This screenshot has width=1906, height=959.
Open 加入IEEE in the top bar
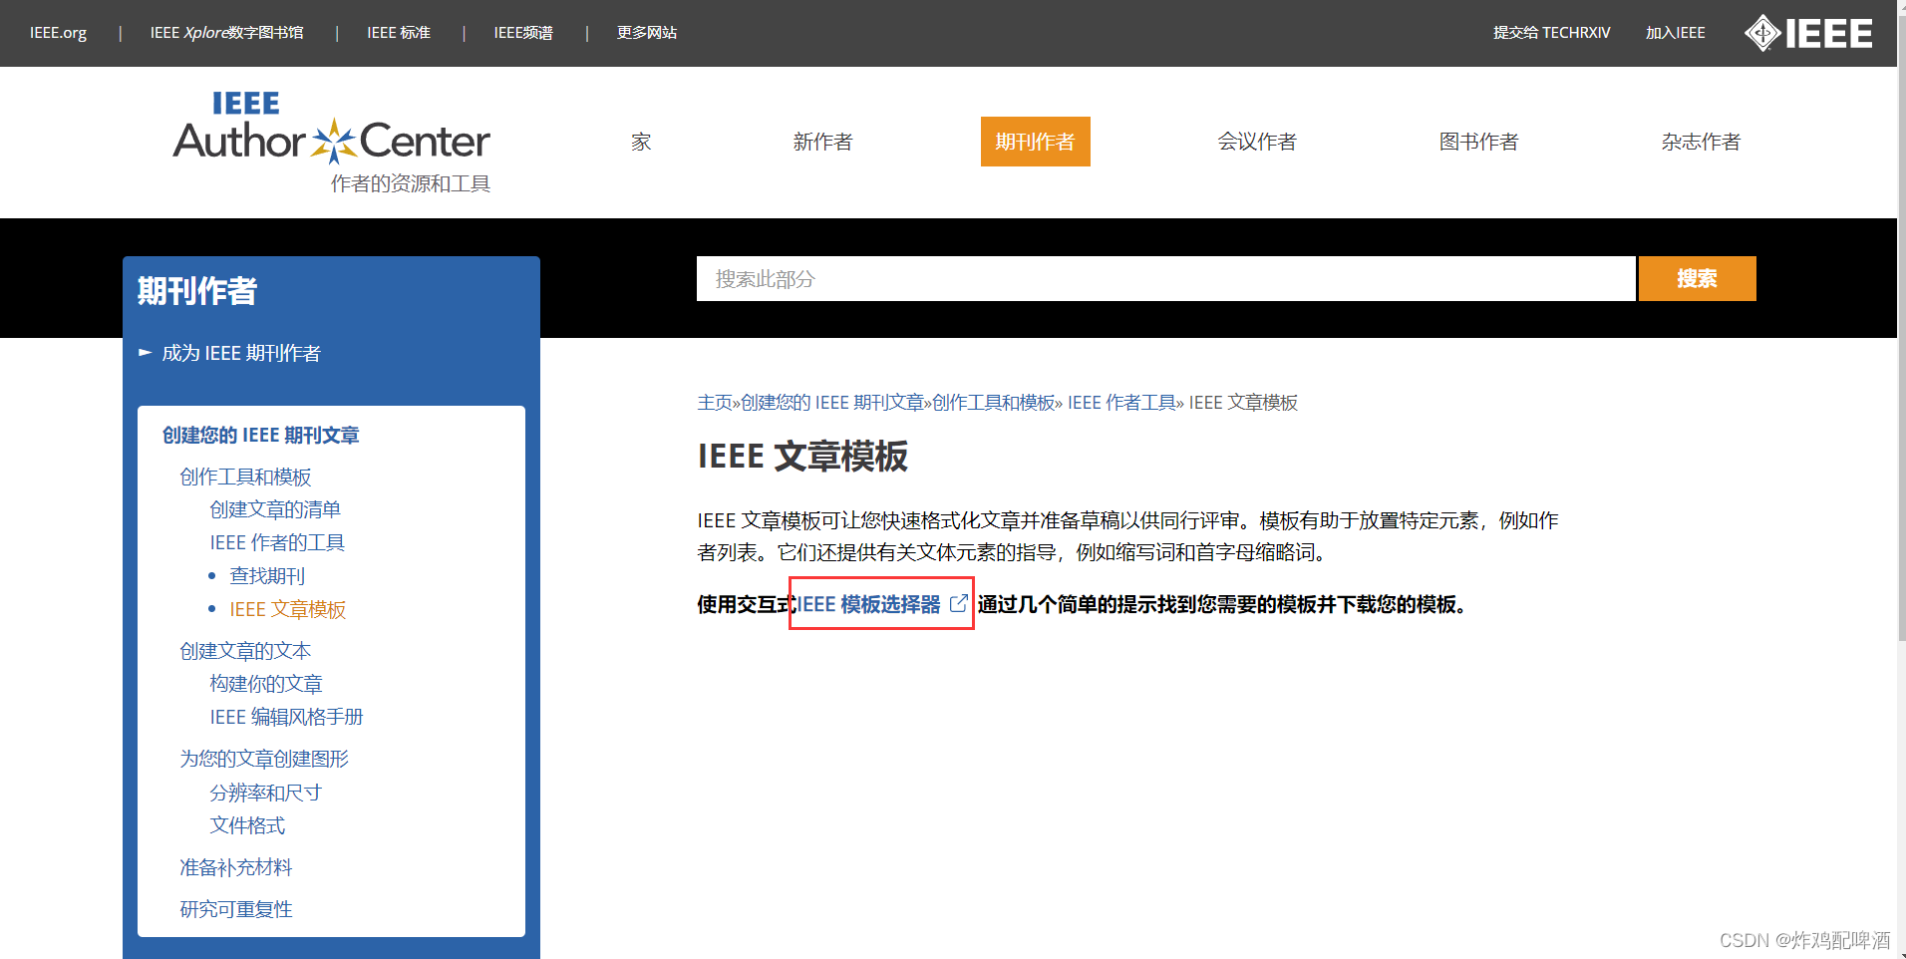(1674, 33)
